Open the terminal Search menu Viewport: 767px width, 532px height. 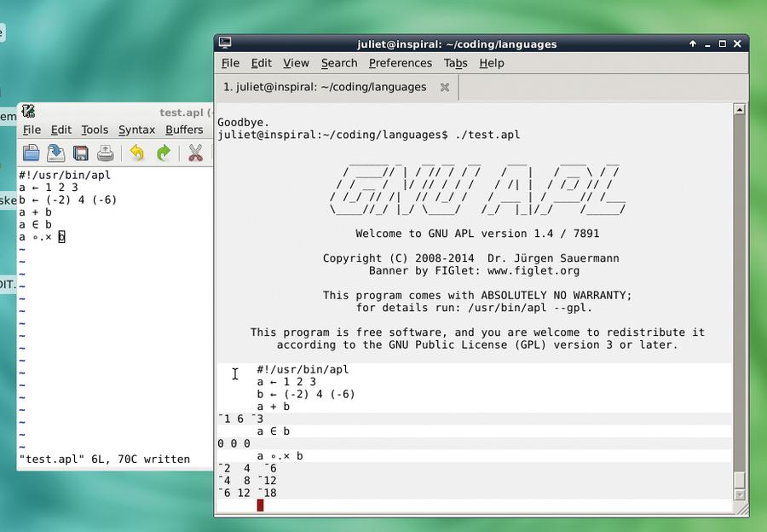[x=339, y=63]
